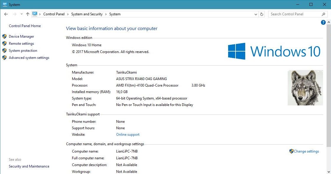
Task: Click the Windows 10 logo
Action: click(274, 51)
